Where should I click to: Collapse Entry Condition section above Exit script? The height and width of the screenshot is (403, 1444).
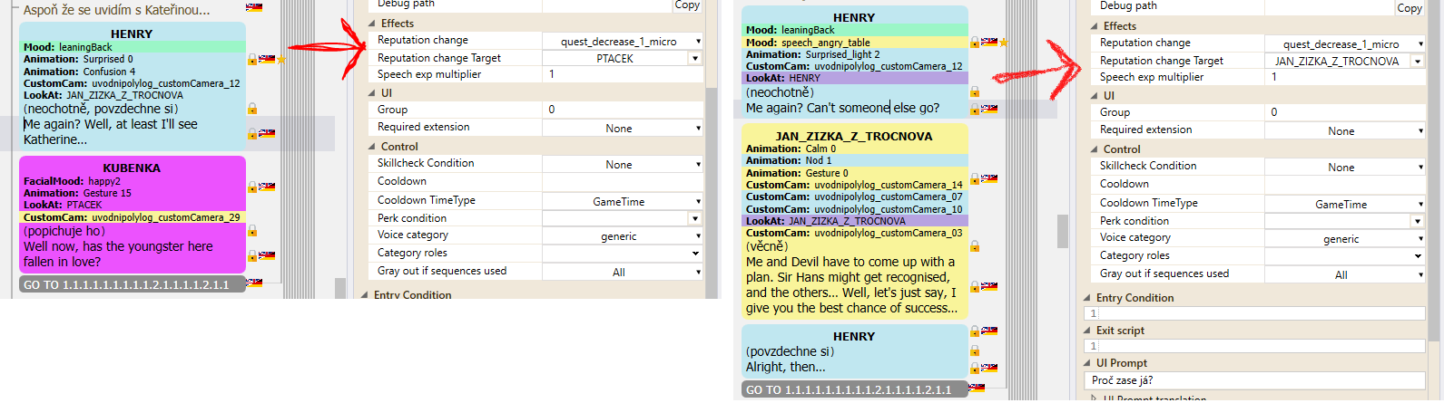(x=1087, y=298)
